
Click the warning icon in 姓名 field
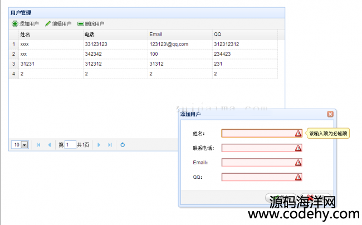click(x=298, y=134)
